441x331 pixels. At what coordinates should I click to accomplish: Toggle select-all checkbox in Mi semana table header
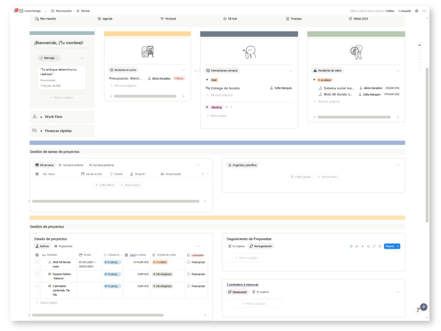click(37, 174)
